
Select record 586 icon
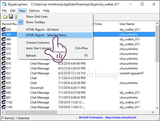click(4, 59)
